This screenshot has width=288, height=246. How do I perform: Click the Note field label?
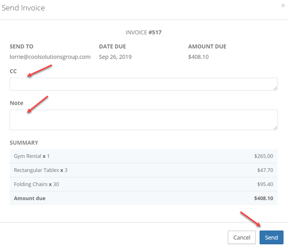[16, 103]
